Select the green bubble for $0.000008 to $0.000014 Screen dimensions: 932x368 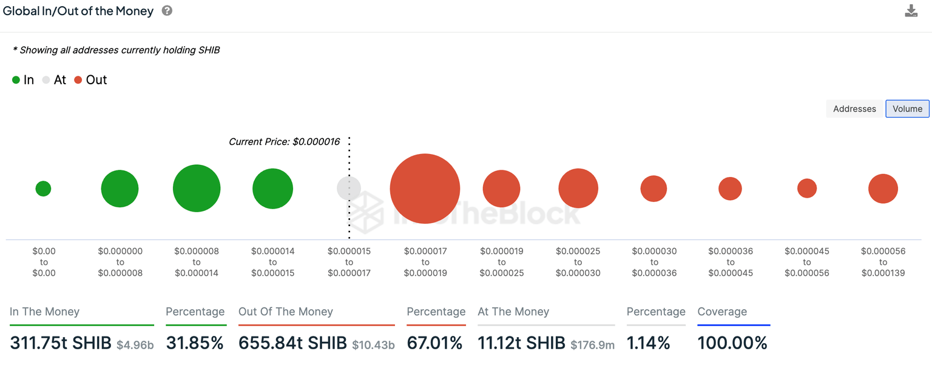coord(197,189)
